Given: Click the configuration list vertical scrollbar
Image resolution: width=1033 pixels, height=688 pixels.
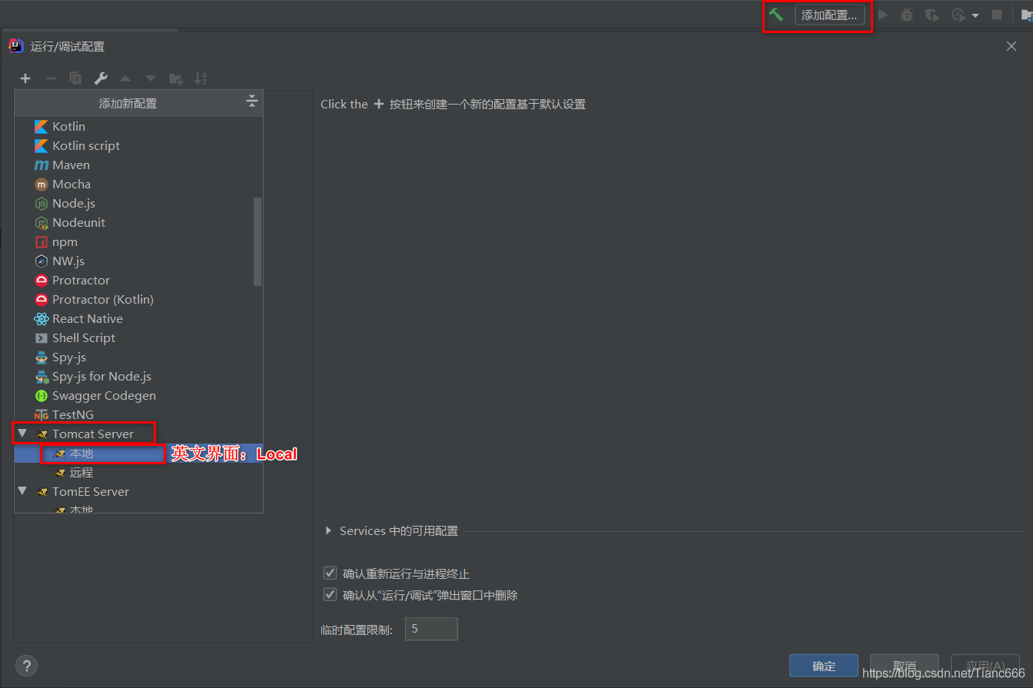Looking at the screenshot, I should pos(257,241).
